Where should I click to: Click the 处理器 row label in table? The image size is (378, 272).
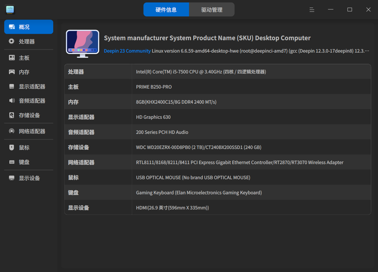[x=76, y=72]
